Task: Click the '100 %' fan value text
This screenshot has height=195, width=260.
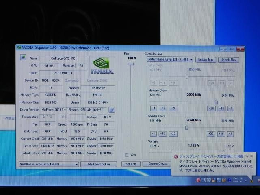Action: click(x=132, y=58)
